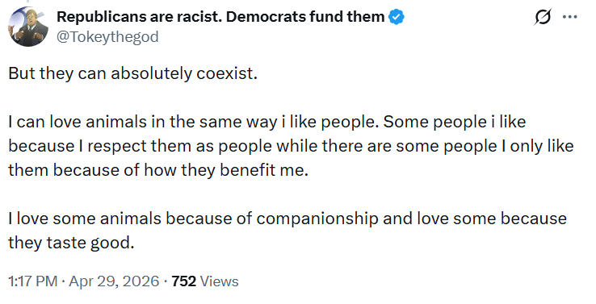The image size is (596, 304).
Task: Select the paragraph starting 'I can love animals'
Action: [291, 146]
